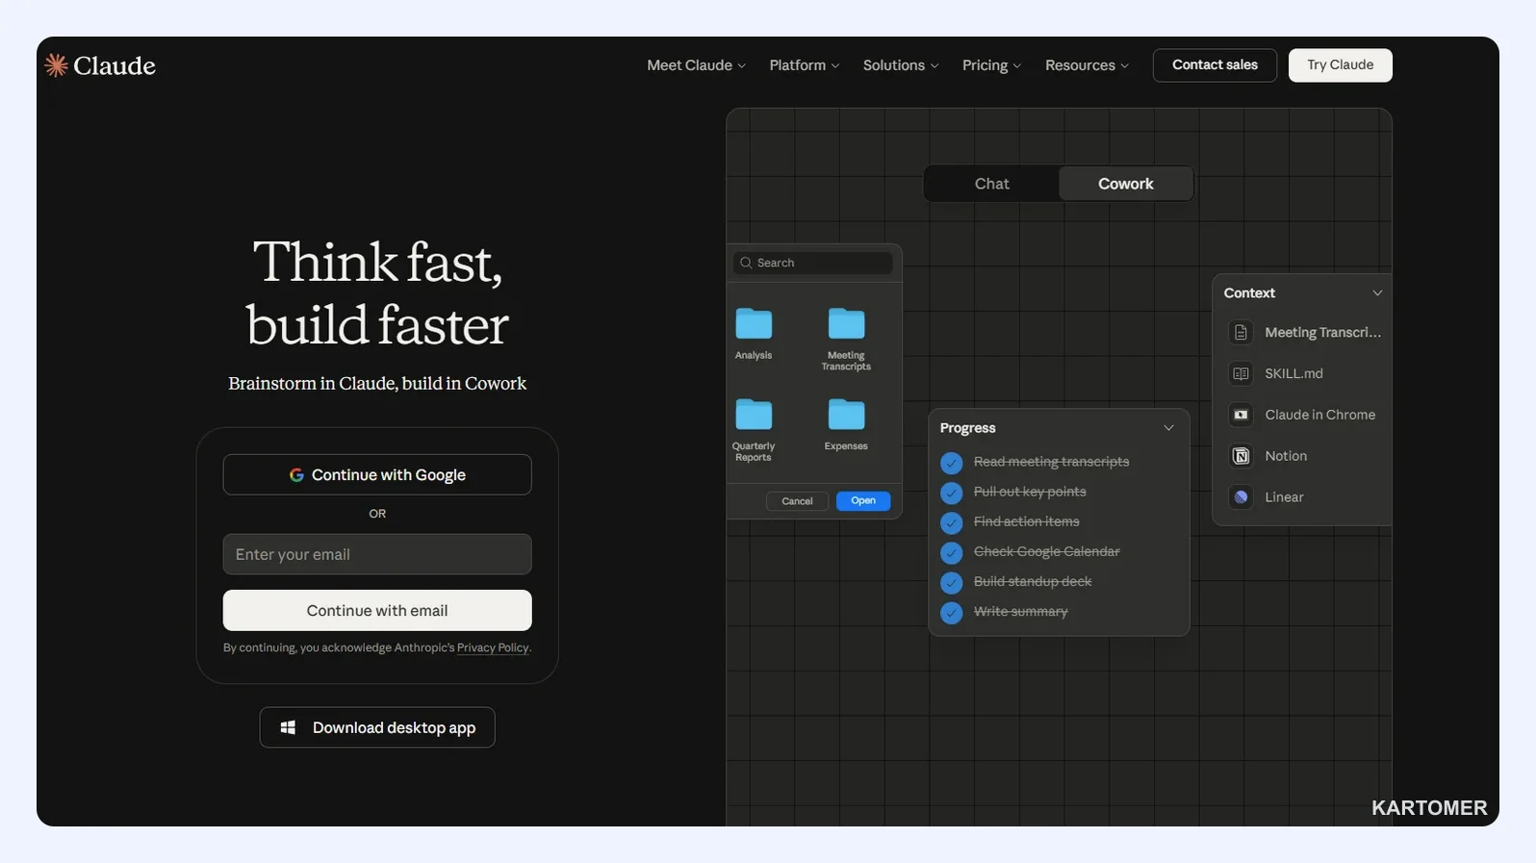Select the Meeting Transcripts folder icon
The width and height of the screenshot is (1536, 863).
[x=846, y=324]
